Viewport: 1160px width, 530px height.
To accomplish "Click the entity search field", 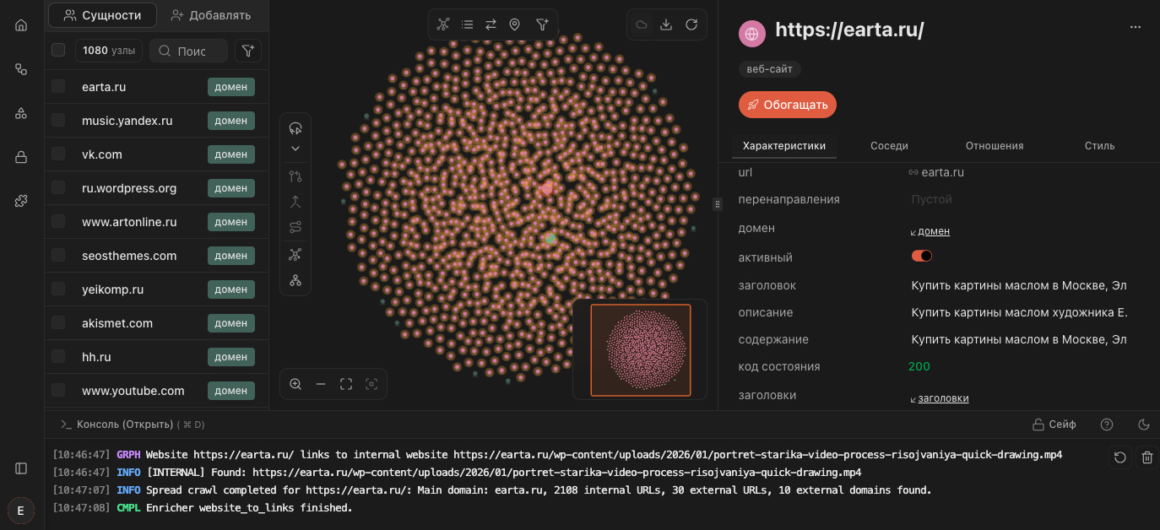I will click(189, 51).
